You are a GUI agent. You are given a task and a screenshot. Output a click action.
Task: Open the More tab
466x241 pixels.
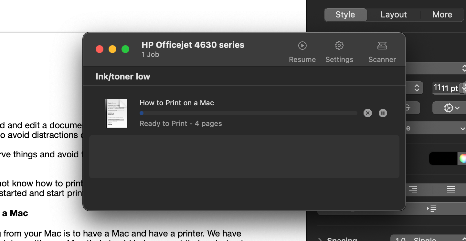[442, 15]
